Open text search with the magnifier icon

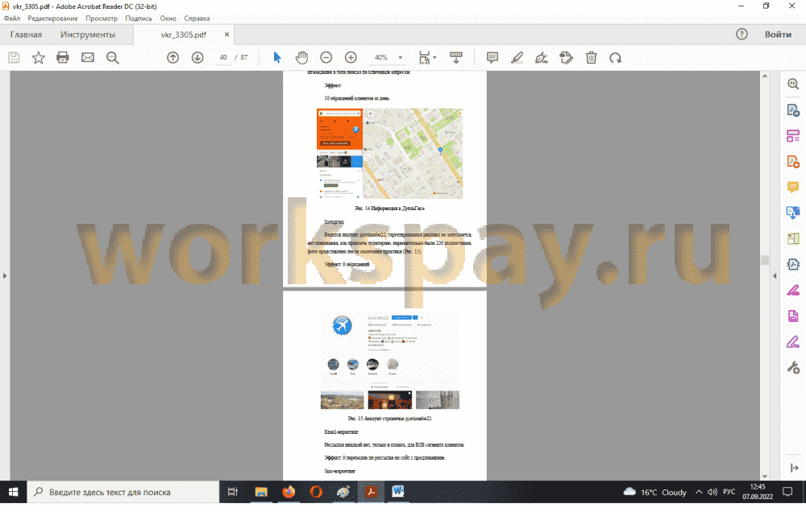pyautogui.click(x=113, y=57)
